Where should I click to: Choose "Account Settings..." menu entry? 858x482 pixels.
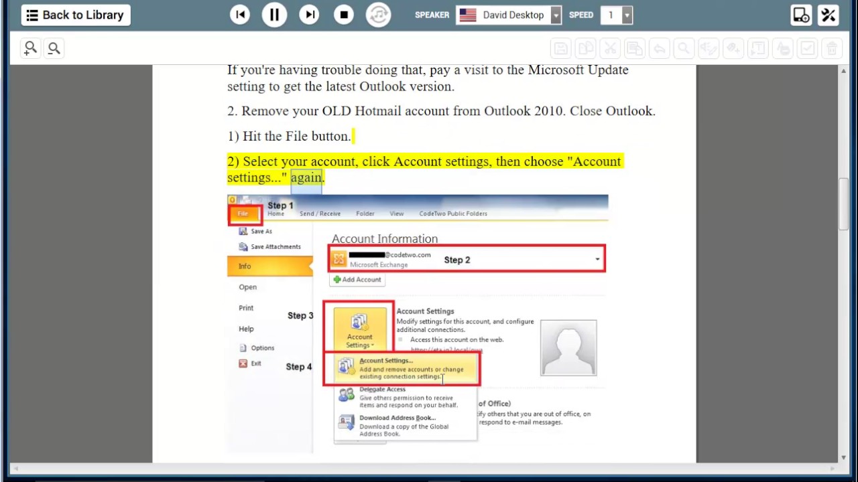(x=407, y=369)
